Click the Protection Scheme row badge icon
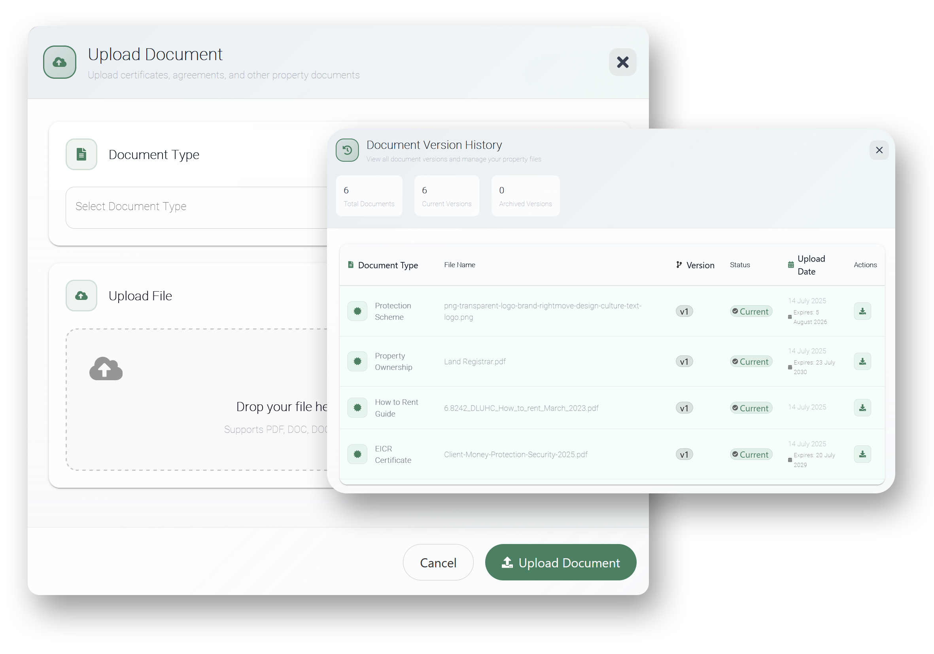 point(357,311)
